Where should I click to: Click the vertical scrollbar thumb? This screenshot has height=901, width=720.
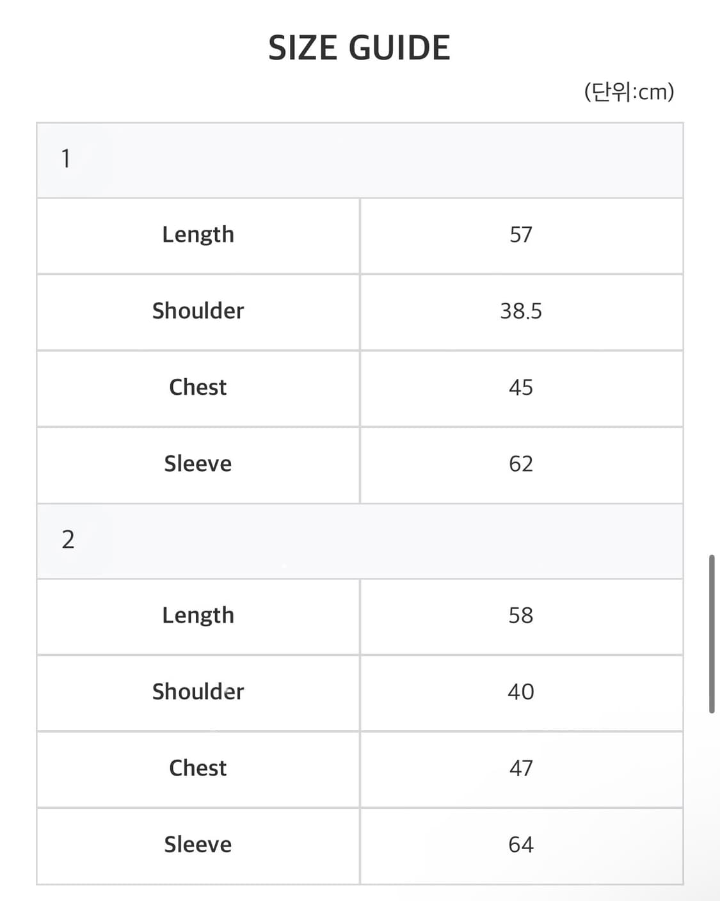point(711,634)
